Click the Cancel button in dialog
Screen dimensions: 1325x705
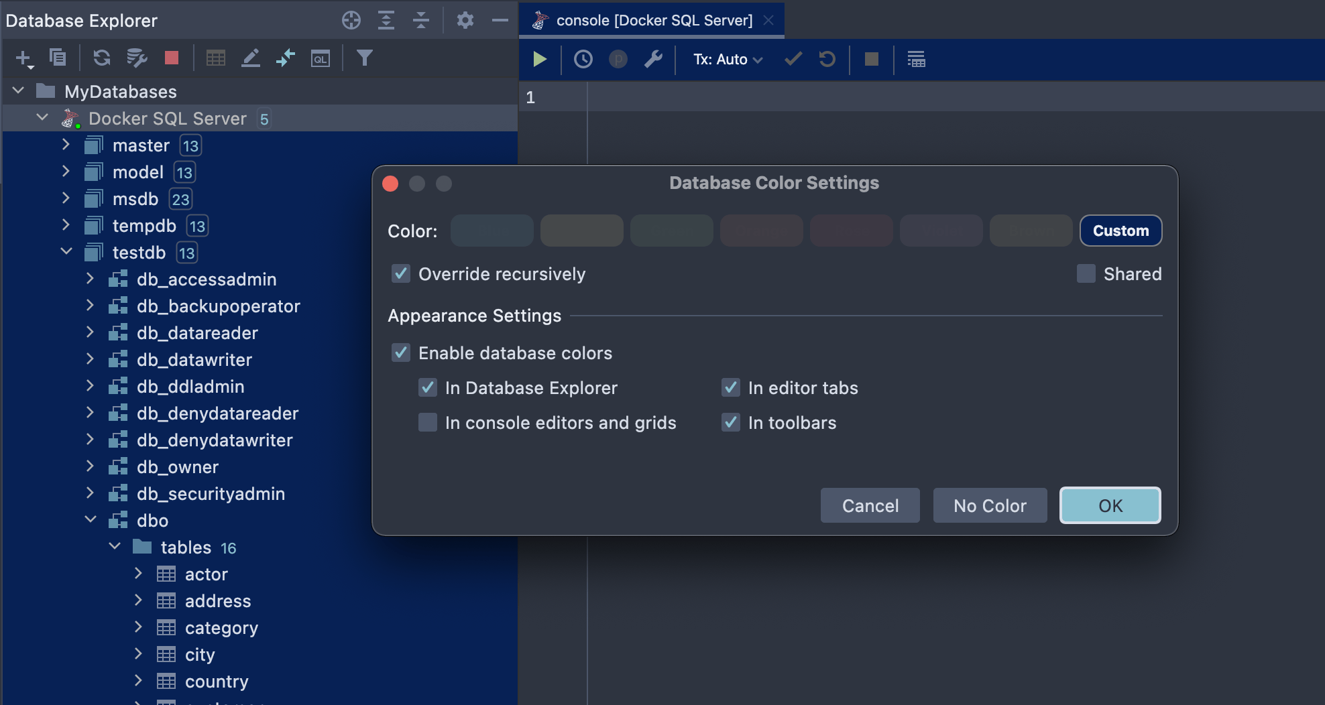coord(870,505)
